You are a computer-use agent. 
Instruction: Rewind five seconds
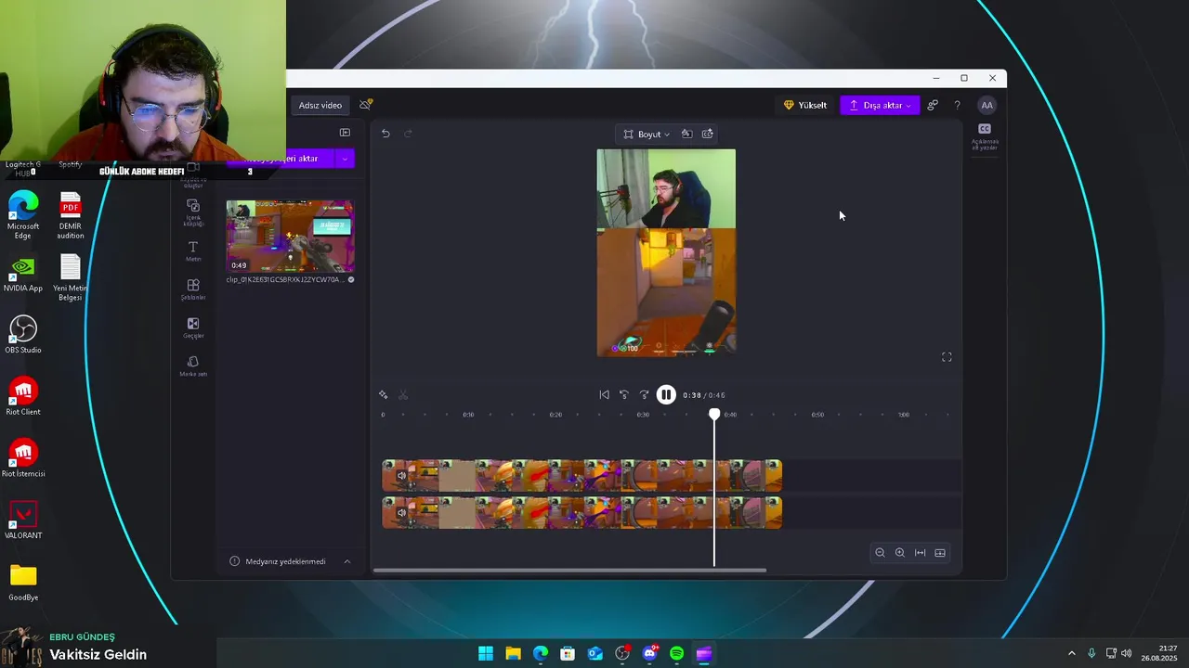(624, 395)
